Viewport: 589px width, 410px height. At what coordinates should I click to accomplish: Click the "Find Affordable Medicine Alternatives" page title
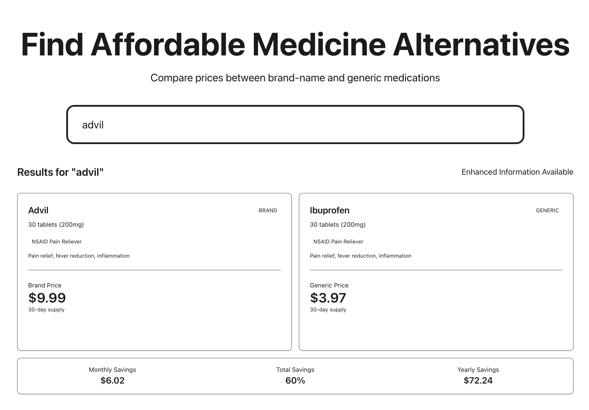(x=295, y=45)
